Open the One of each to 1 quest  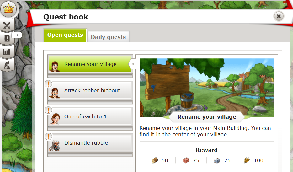tap(90, 117)
